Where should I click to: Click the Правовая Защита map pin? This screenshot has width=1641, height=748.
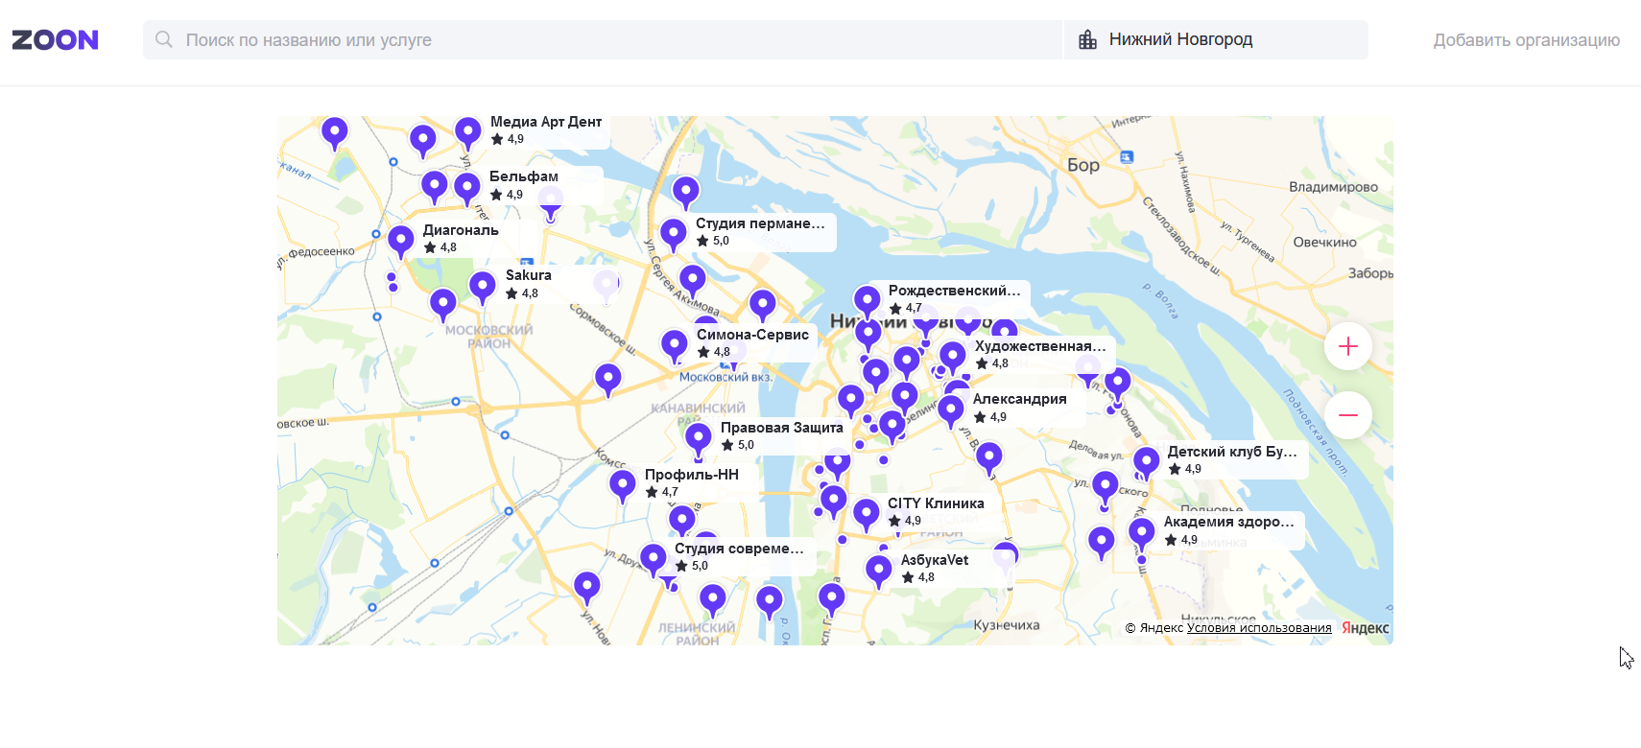point(699,438)
